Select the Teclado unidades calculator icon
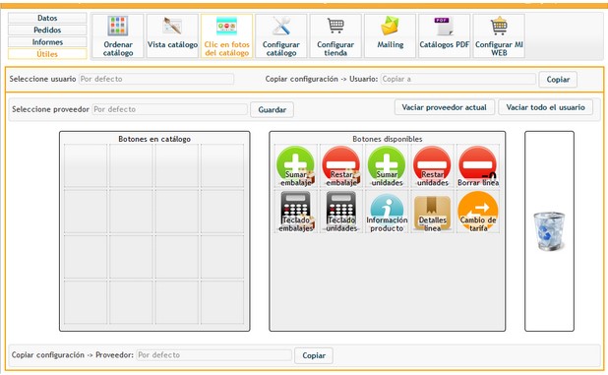This screenshot has width=608, height=375. (341, 212)
